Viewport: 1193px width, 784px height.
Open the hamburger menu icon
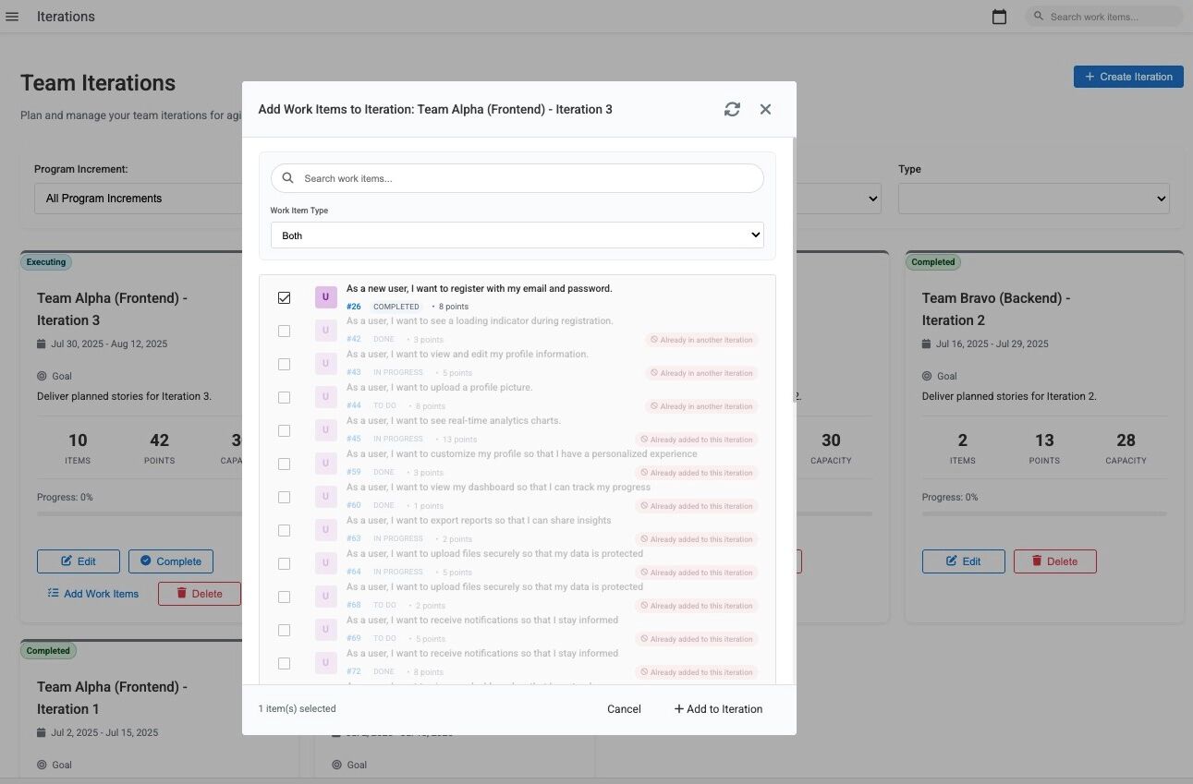coord(12,17)
